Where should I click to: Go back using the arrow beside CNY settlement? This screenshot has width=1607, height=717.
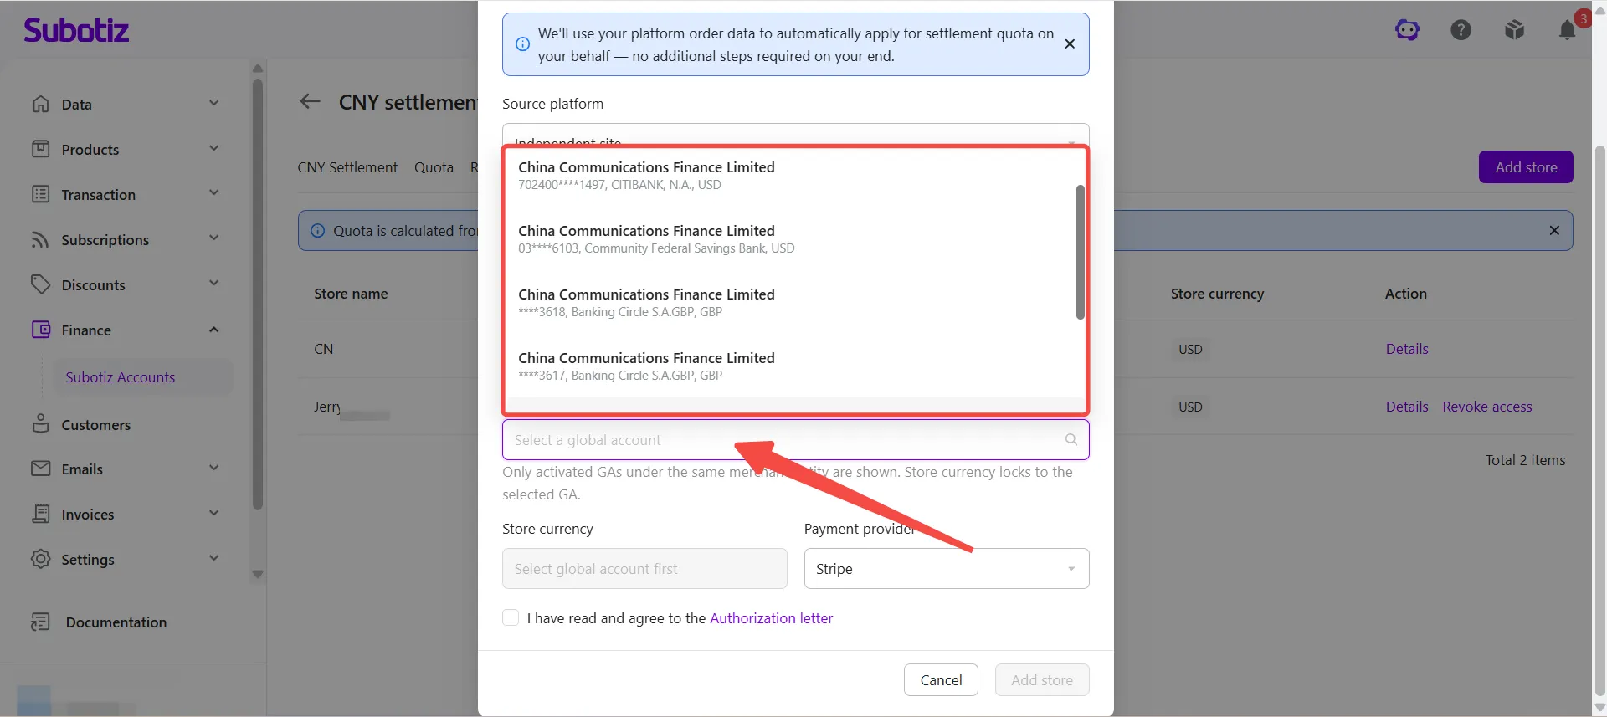[x=310, y=101]
